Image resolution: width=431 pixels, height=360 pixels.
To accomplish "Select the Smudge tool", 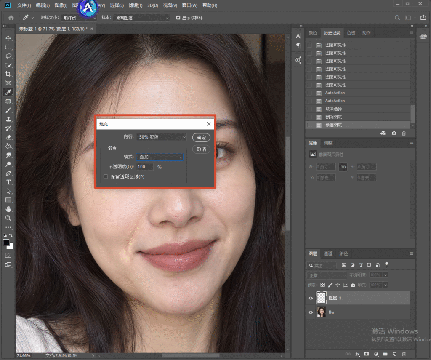I will 8,155.
